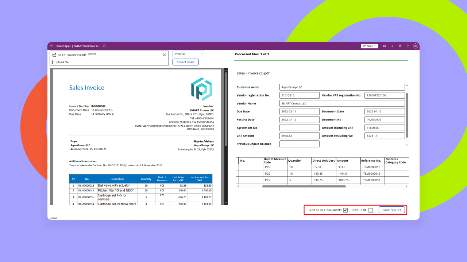Click the Upload file link
Image resolution: width=467 pixels, height=262 pixels.
coord(61,62)
